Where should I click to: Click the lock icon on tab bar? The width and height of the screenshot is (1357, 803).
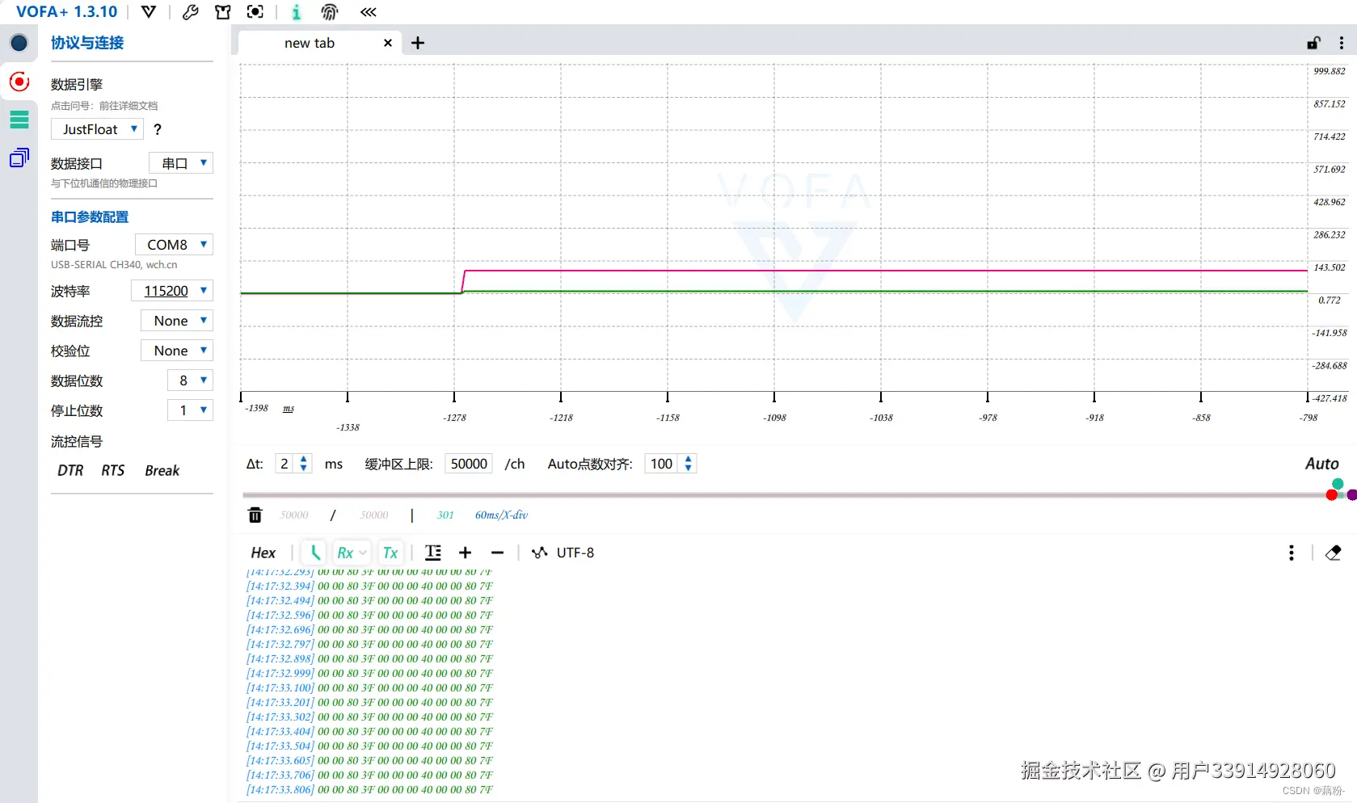(x=1314, y=43)
